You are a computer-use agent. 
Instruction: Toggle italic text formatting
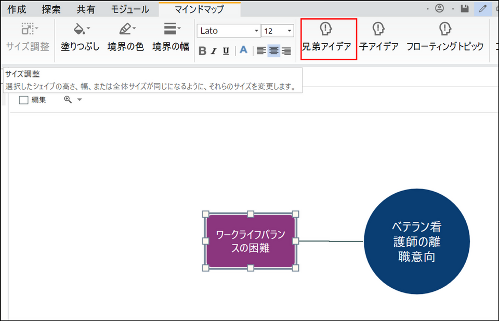point(214,51)
